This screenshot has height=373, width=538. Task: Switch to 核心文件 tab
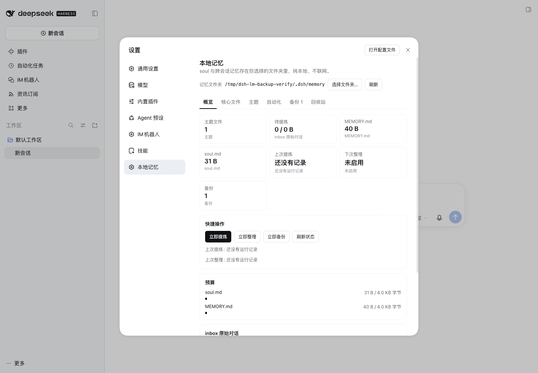point(231,102)
